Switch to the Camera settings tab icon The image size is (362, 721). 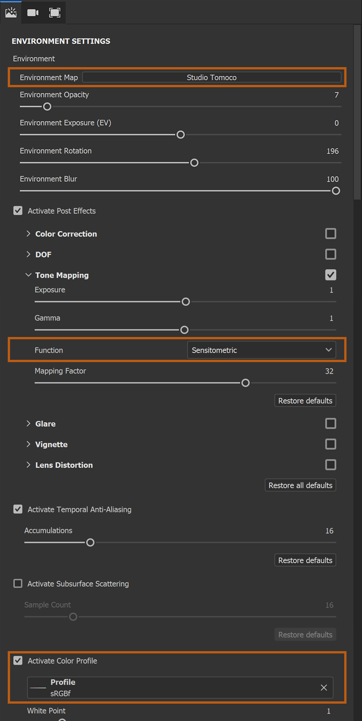(33, 12)
